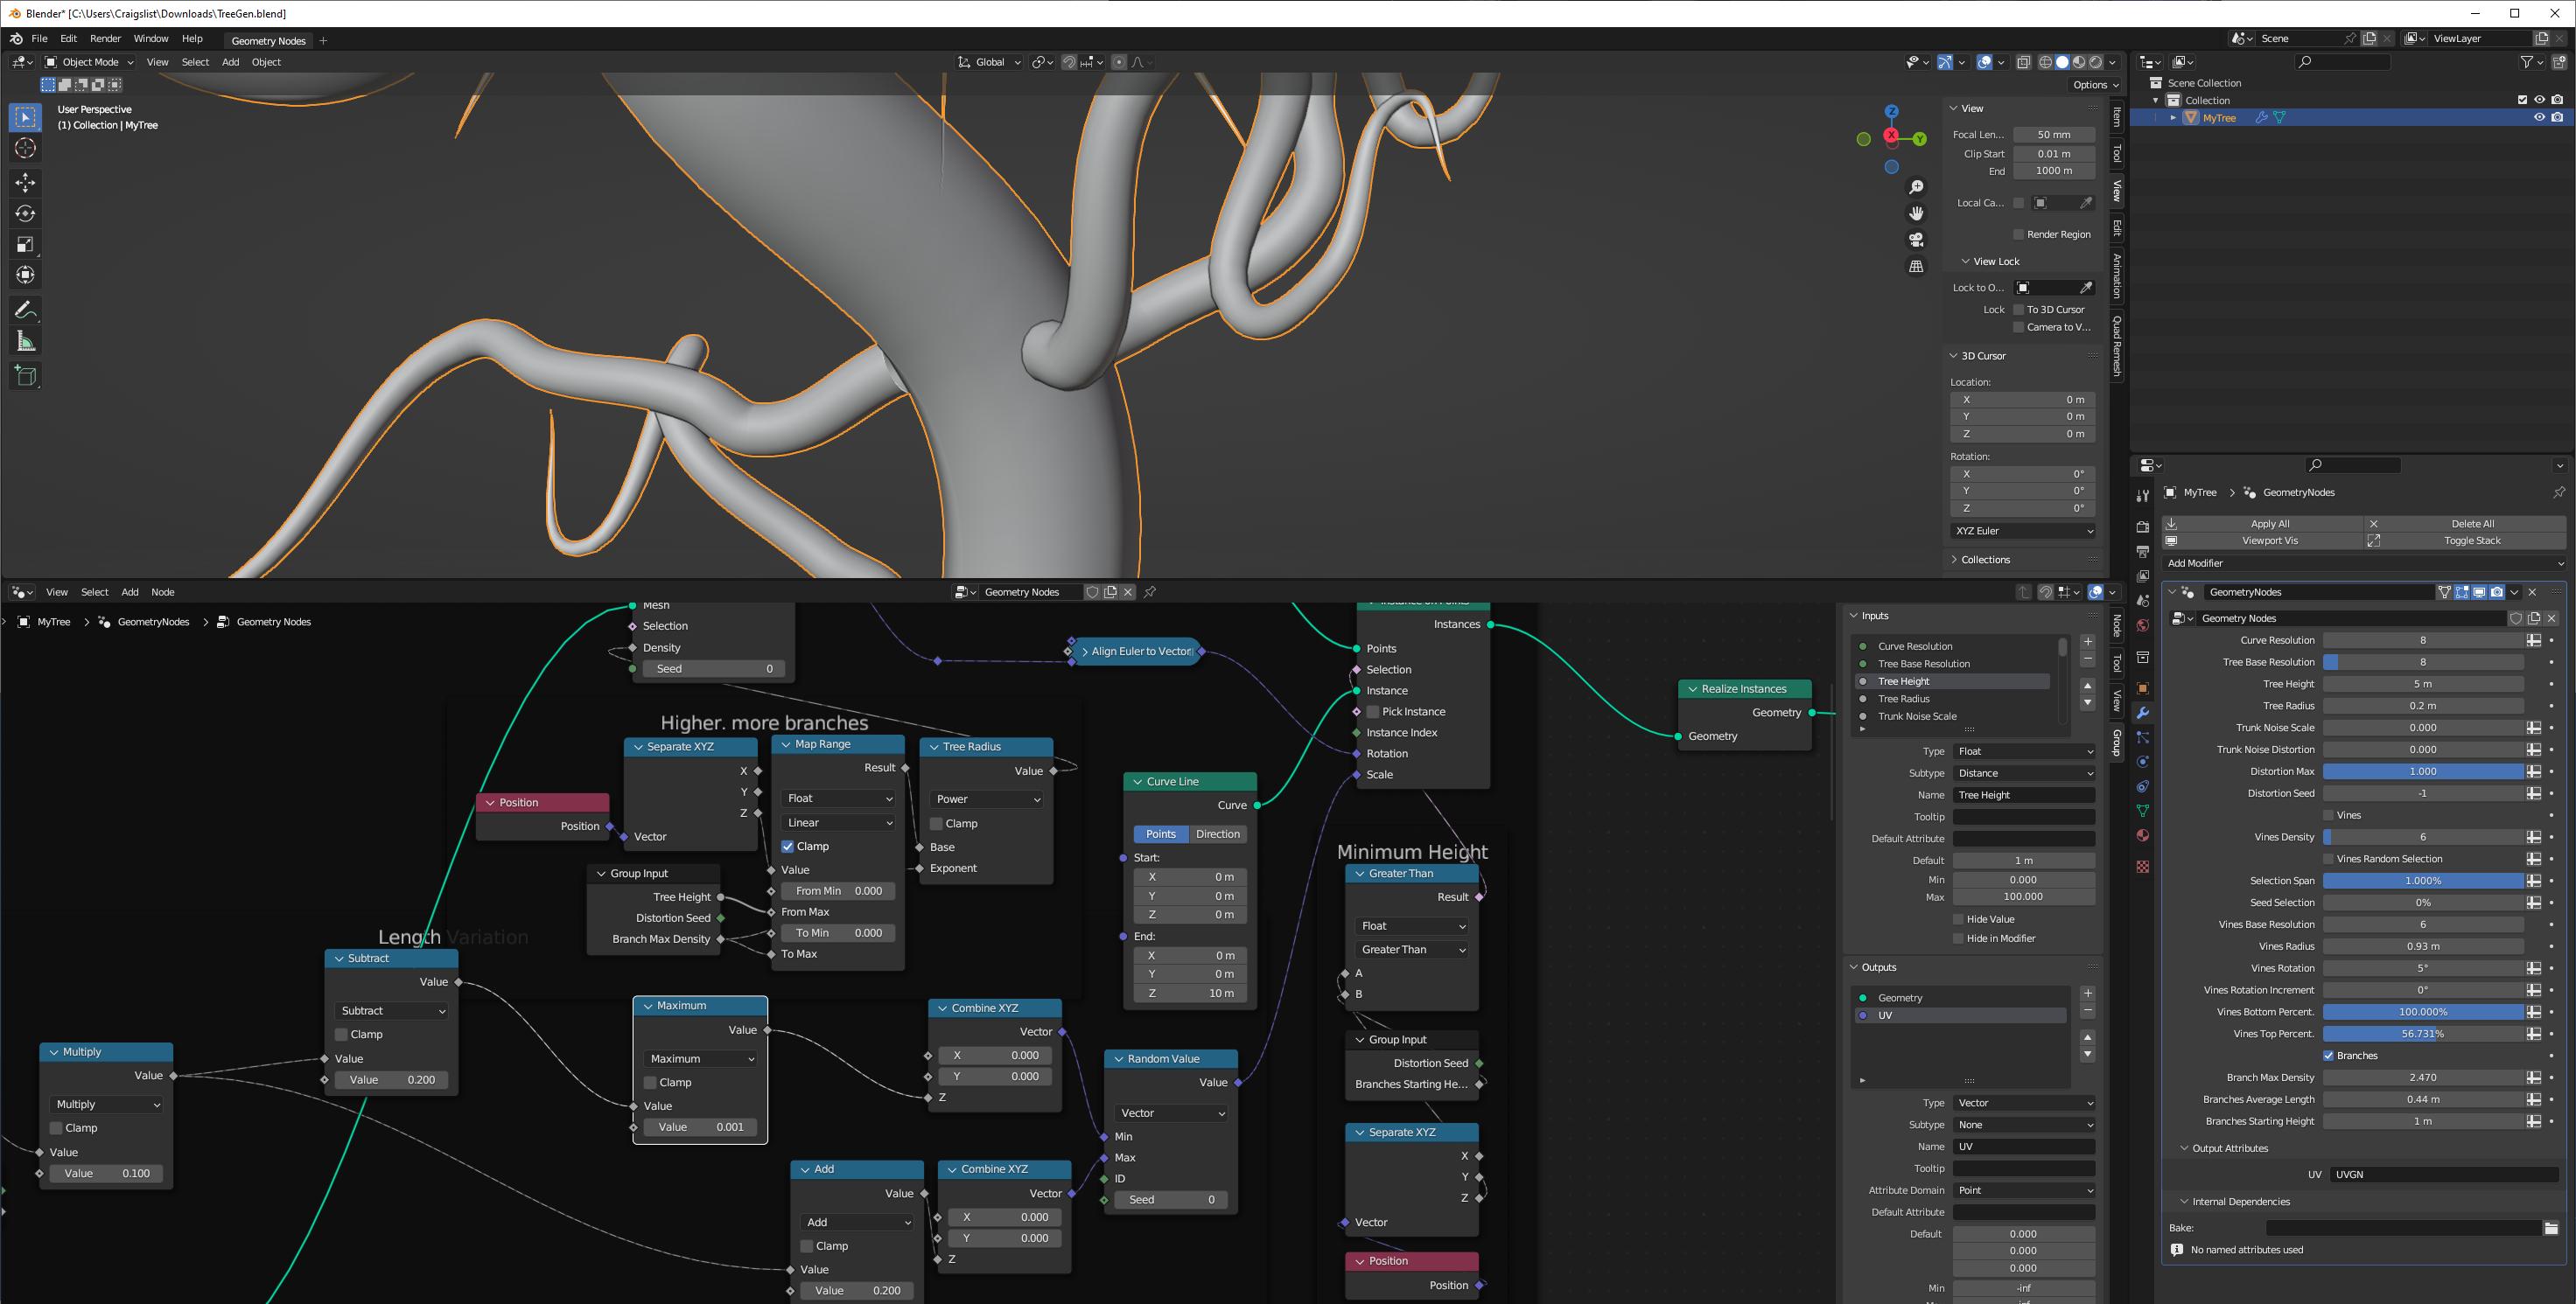Open the Material properties tab

[2142, 835]
